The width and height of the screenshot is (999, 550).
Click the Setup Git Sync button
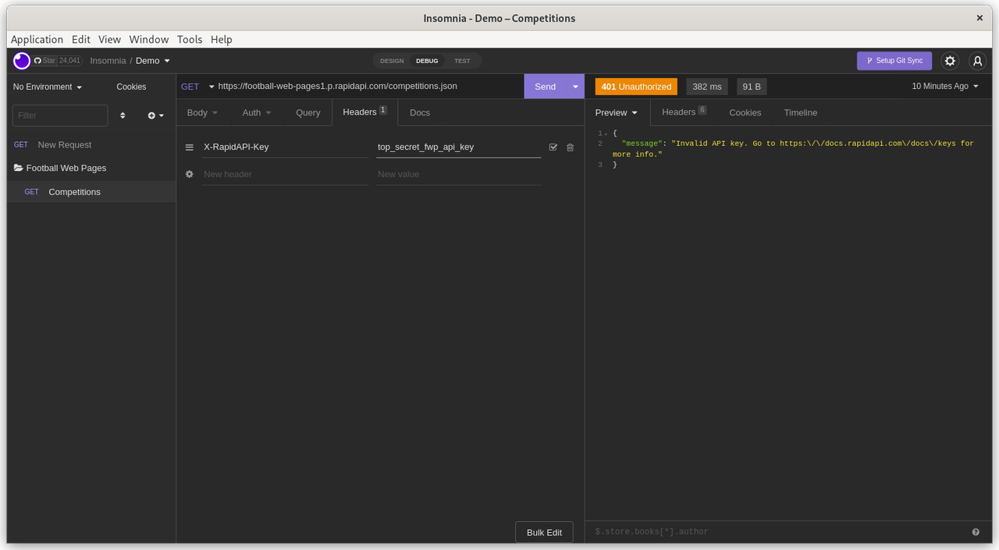point(894,60)
